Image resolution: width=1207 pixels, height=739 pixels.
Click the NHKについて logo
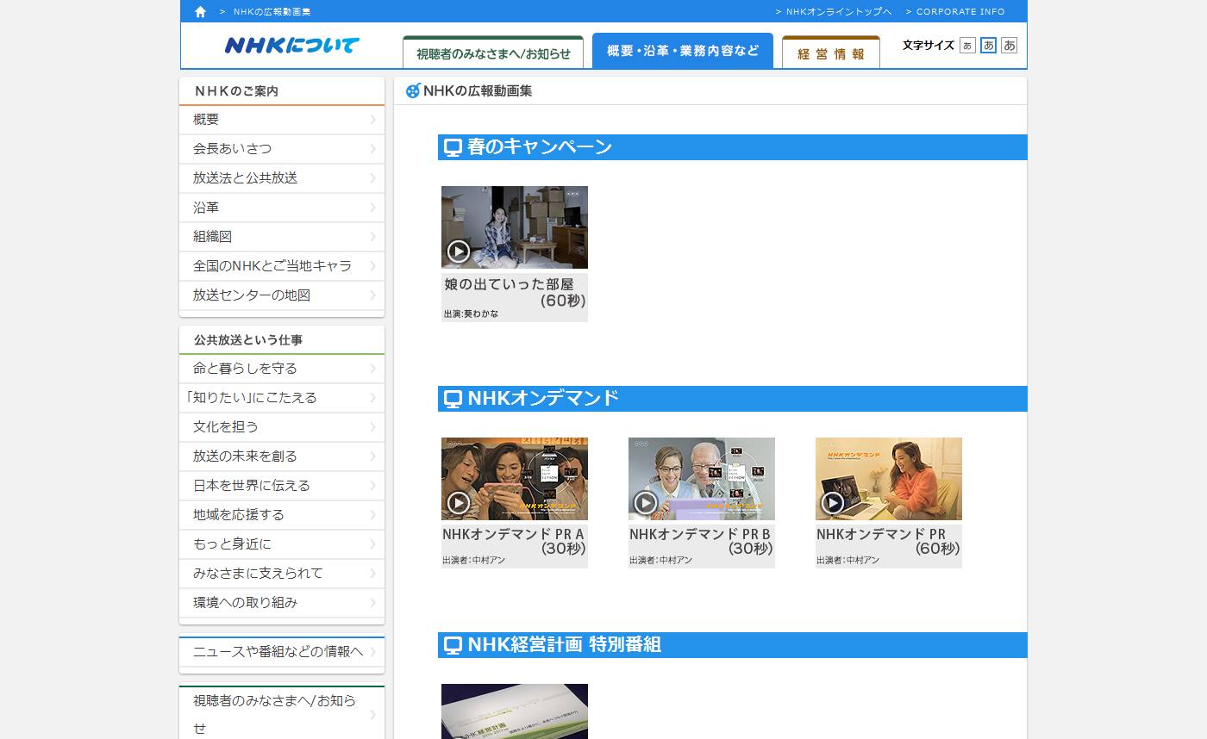coord(291,46)
